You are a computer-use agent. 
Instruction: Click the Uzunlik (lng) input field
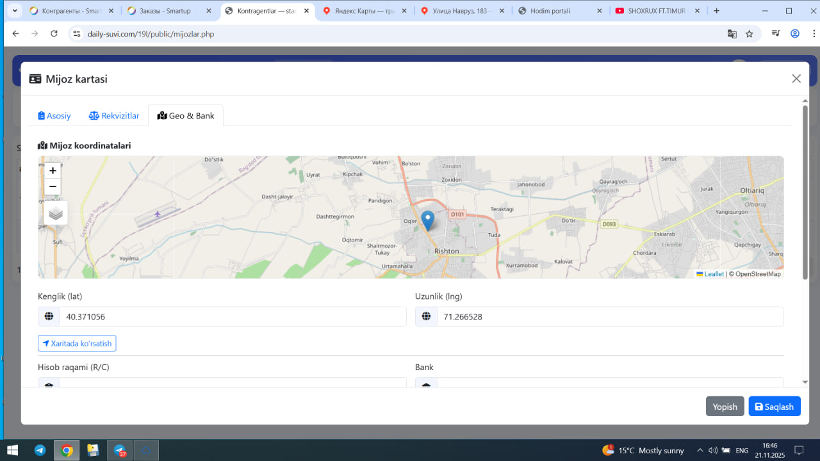tap(610, 316)
